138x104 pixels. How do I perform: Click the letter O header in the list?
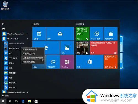click(3, 24)
